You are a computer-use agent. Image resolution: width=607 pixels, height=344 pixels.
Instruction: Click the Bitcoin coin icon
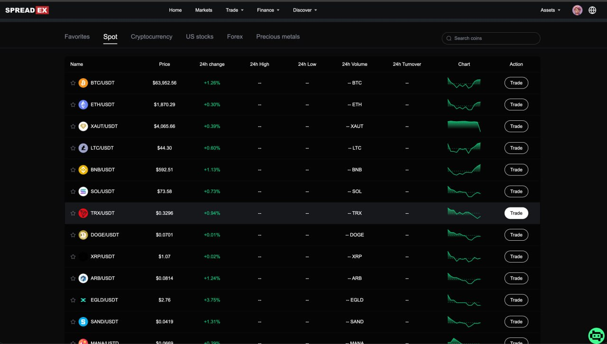[83, 83]
